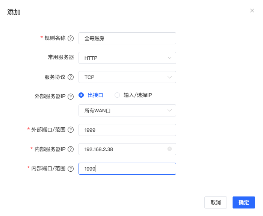Click help icon beside 外部服务器IP
263x216 pixels.
pos(71,96)
